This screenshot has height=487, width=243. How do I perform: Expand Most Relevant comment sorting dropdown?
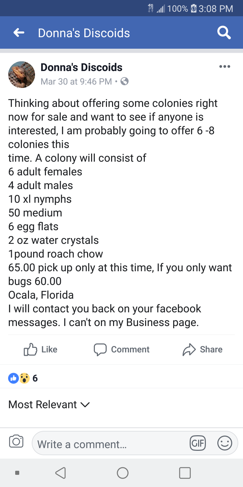point(49,404)
